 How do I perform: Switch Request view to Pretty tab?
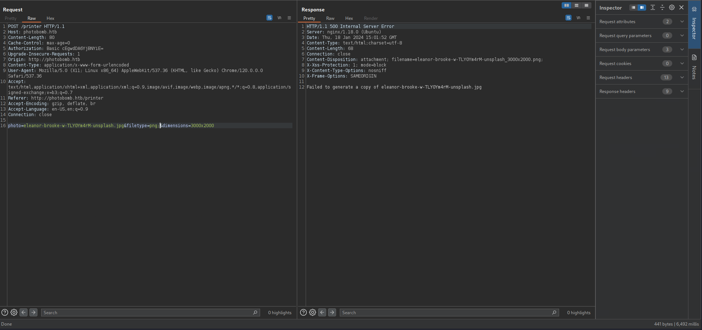11,18
